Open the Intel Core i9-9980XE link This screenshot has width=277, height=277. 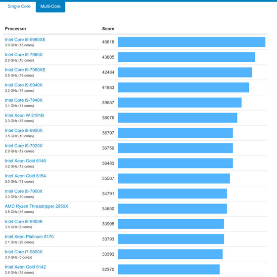pyautogui.click(x=25, y=40)
